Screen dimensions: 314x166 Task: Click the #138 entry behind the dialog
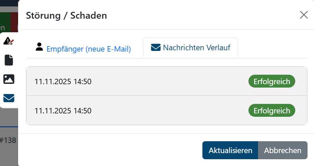pyautogui.click(x=8, y=140)
